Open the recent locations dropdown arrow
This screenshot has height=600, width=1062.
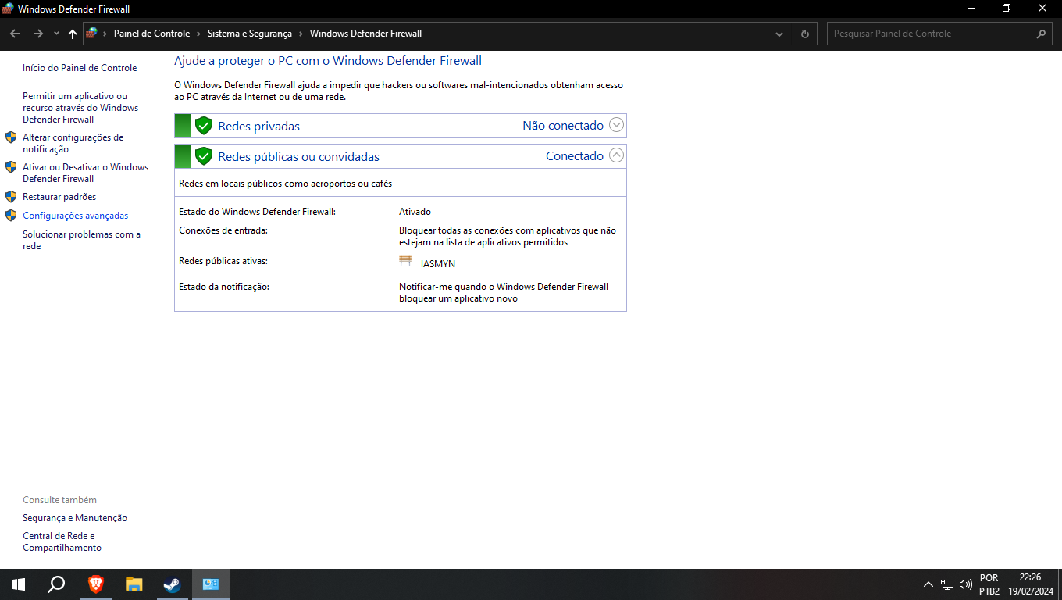[56, 34]
